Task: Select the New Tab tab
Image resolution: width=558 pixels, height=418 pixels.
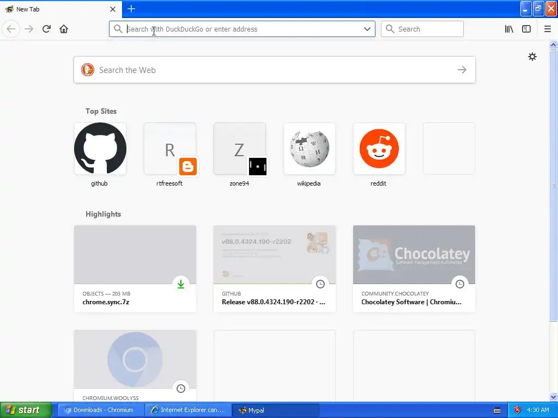Action: 61,9
